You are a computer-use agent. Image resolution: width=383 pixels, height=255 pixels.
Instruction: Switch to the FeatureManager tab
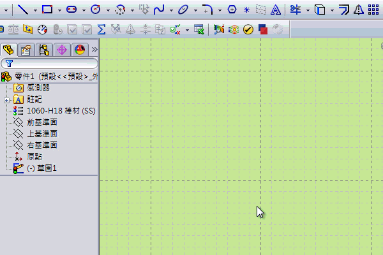click(9, 50)
